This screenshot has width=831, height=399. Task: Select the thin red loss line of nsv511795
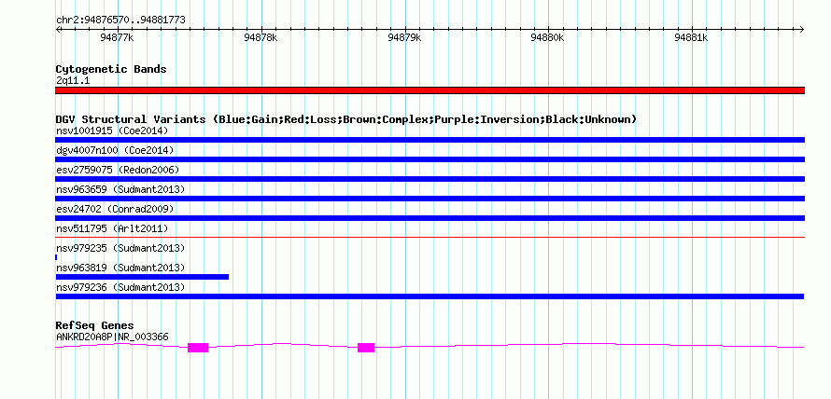pos(430,238)
